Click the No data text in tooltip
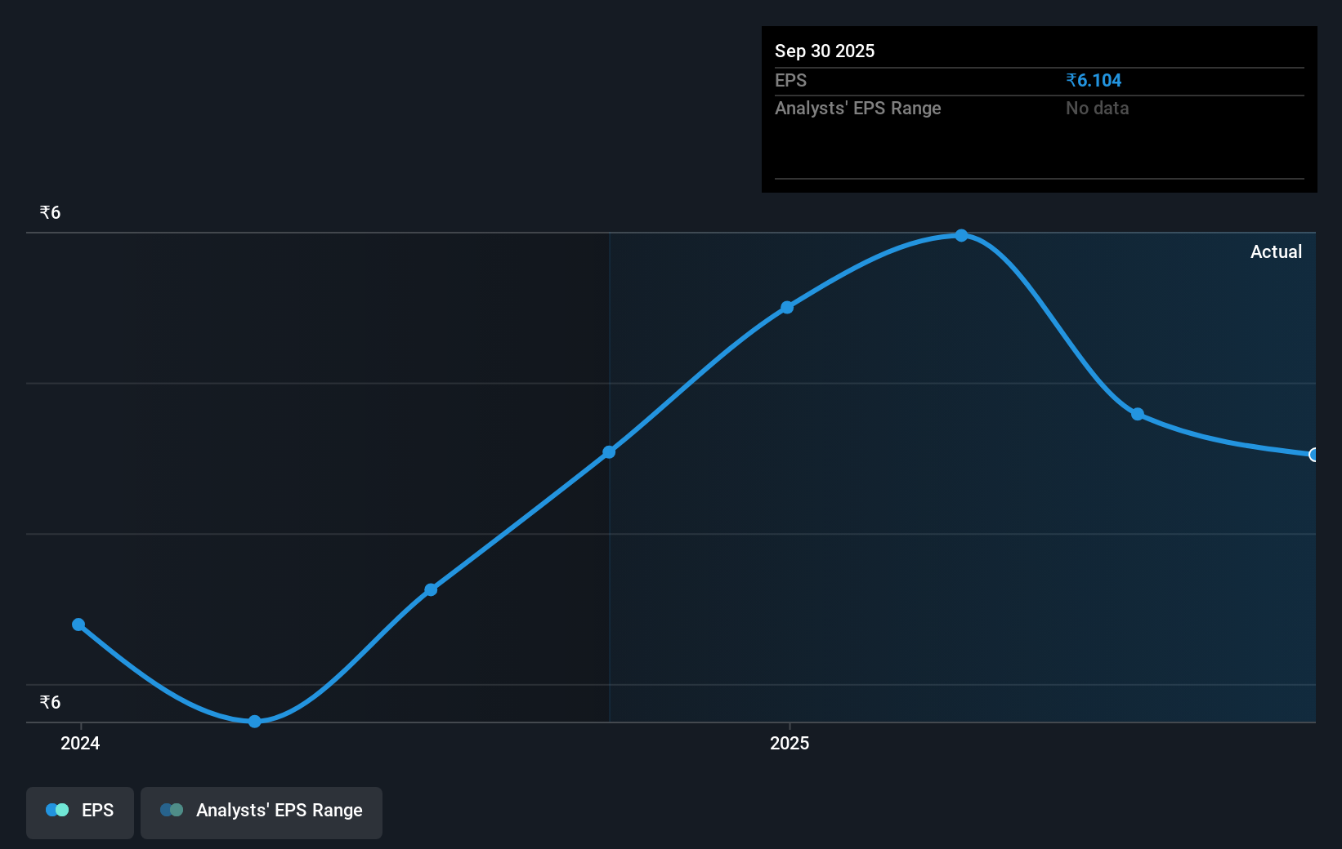Viewport: 1342px width, 849px height. tap(1097, 108)
